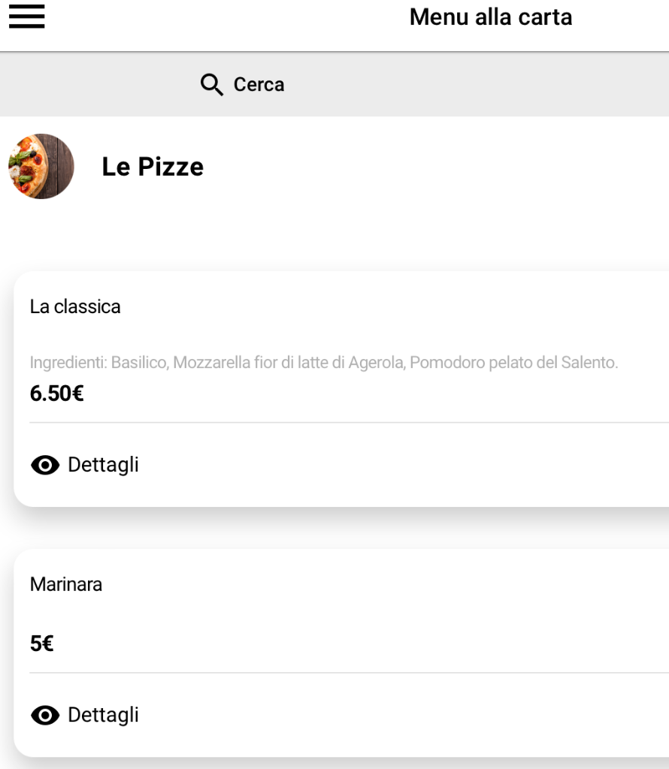Click the La classica ingredients description
The width and height of the screenshot is (669, 769).
[x=324, y=363]
